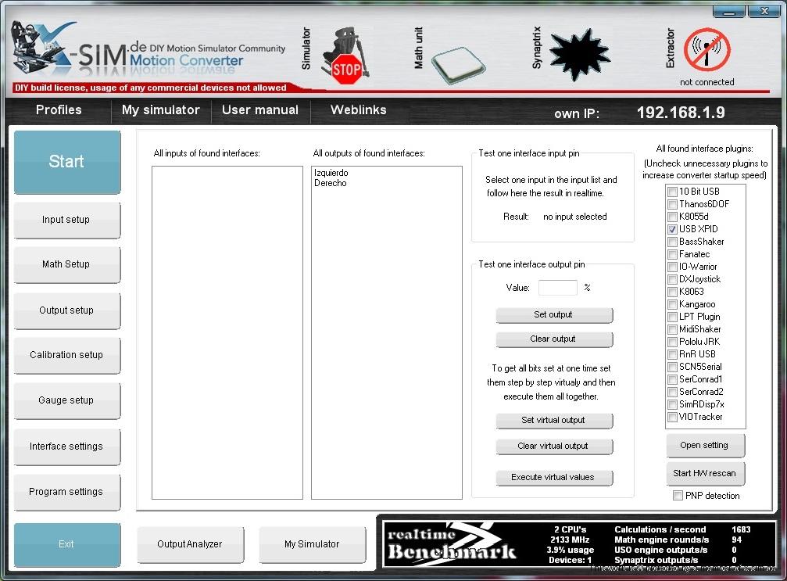This screenshot has width=787, height=581.
Task: Click Start HW rescan button
Action: [705, 473]
